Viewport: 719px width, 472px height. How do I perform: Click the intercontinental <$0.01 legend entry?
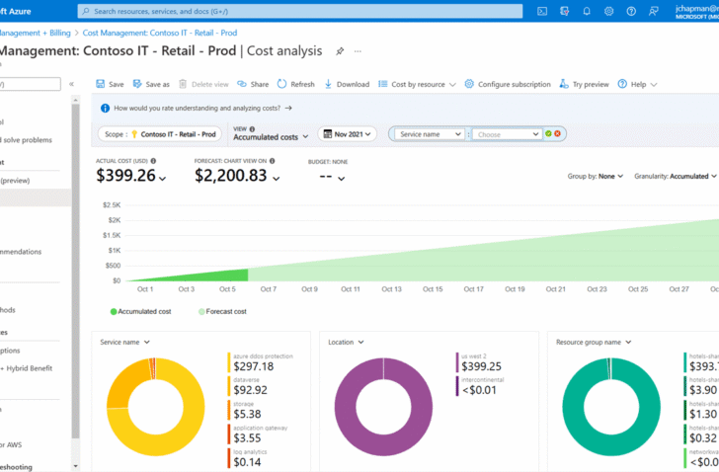pyautogui.click(x=480, y=386)
